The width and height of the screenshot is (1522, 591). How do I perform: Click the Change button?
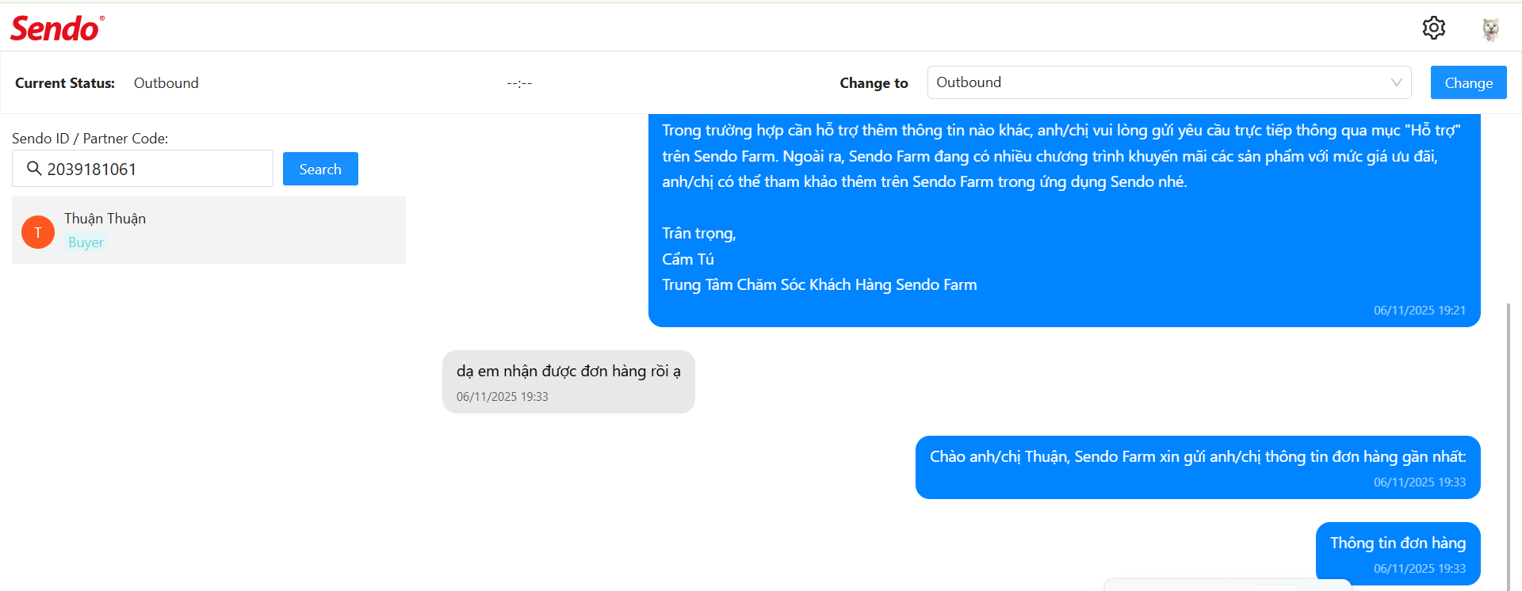click(x=1468, y=82)
